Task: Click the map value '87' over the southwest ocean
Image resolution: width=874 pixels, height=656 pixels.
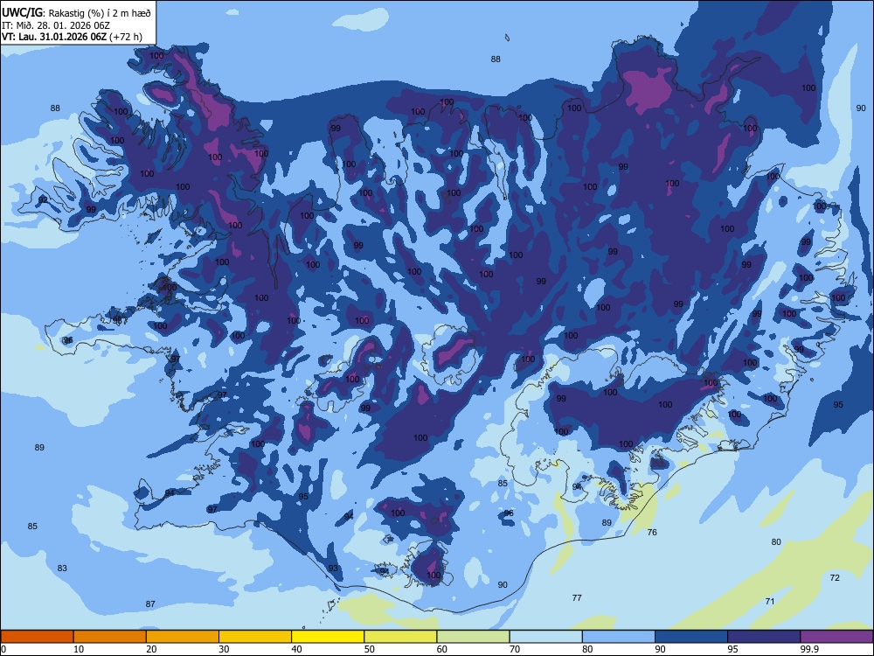Action: (x=150, y=604)
